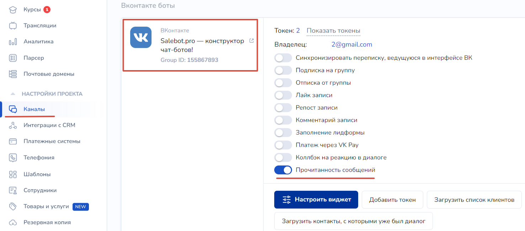525x231 pixels.
Task: Click the VK logo thumbnail
Action: [x=141, y=37]
